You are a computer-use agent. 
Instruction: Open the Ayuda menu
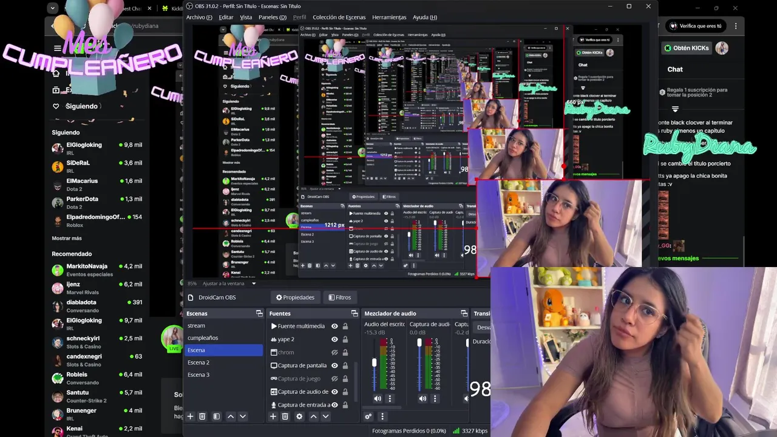[x=424, y=17]
